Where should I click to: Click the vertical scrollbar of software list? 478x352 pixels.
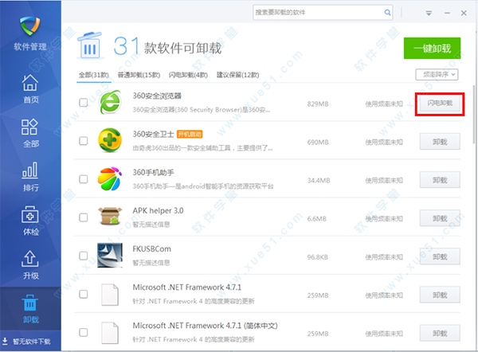pyautogui.click(x=472, y=111)
